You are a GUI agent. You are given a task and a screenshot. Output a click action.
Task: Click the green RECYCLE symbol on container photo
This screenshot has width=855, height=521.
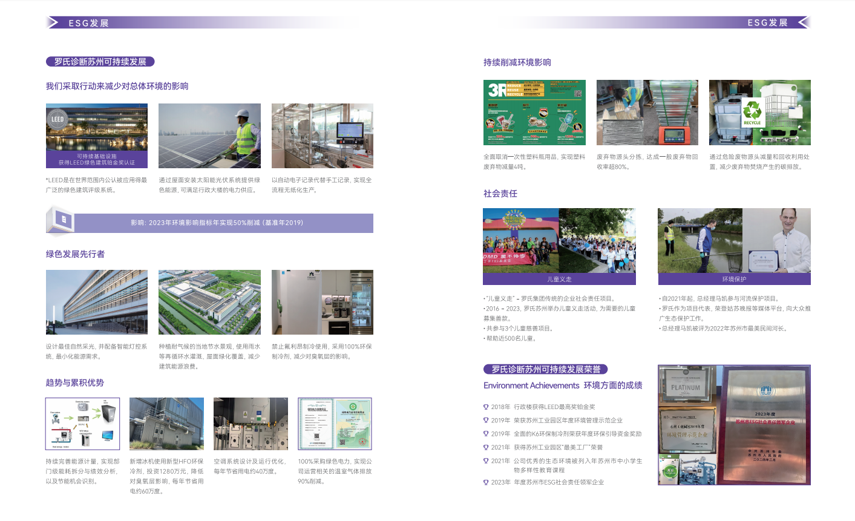click(x=752, y=113)
